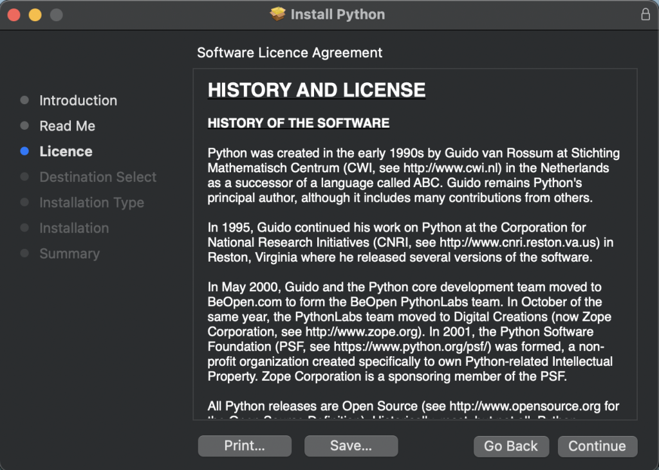Select the Introduction step

click(78, 100)
